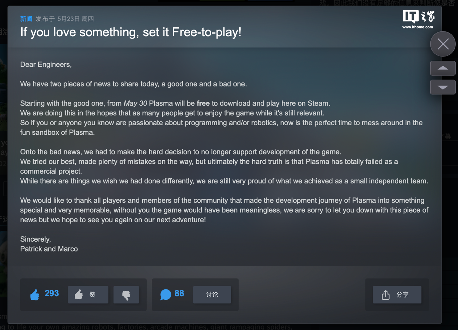Screen dimensions: 458x330
Task: Close the news popup with X button
Action: click(x=443, y=44)
